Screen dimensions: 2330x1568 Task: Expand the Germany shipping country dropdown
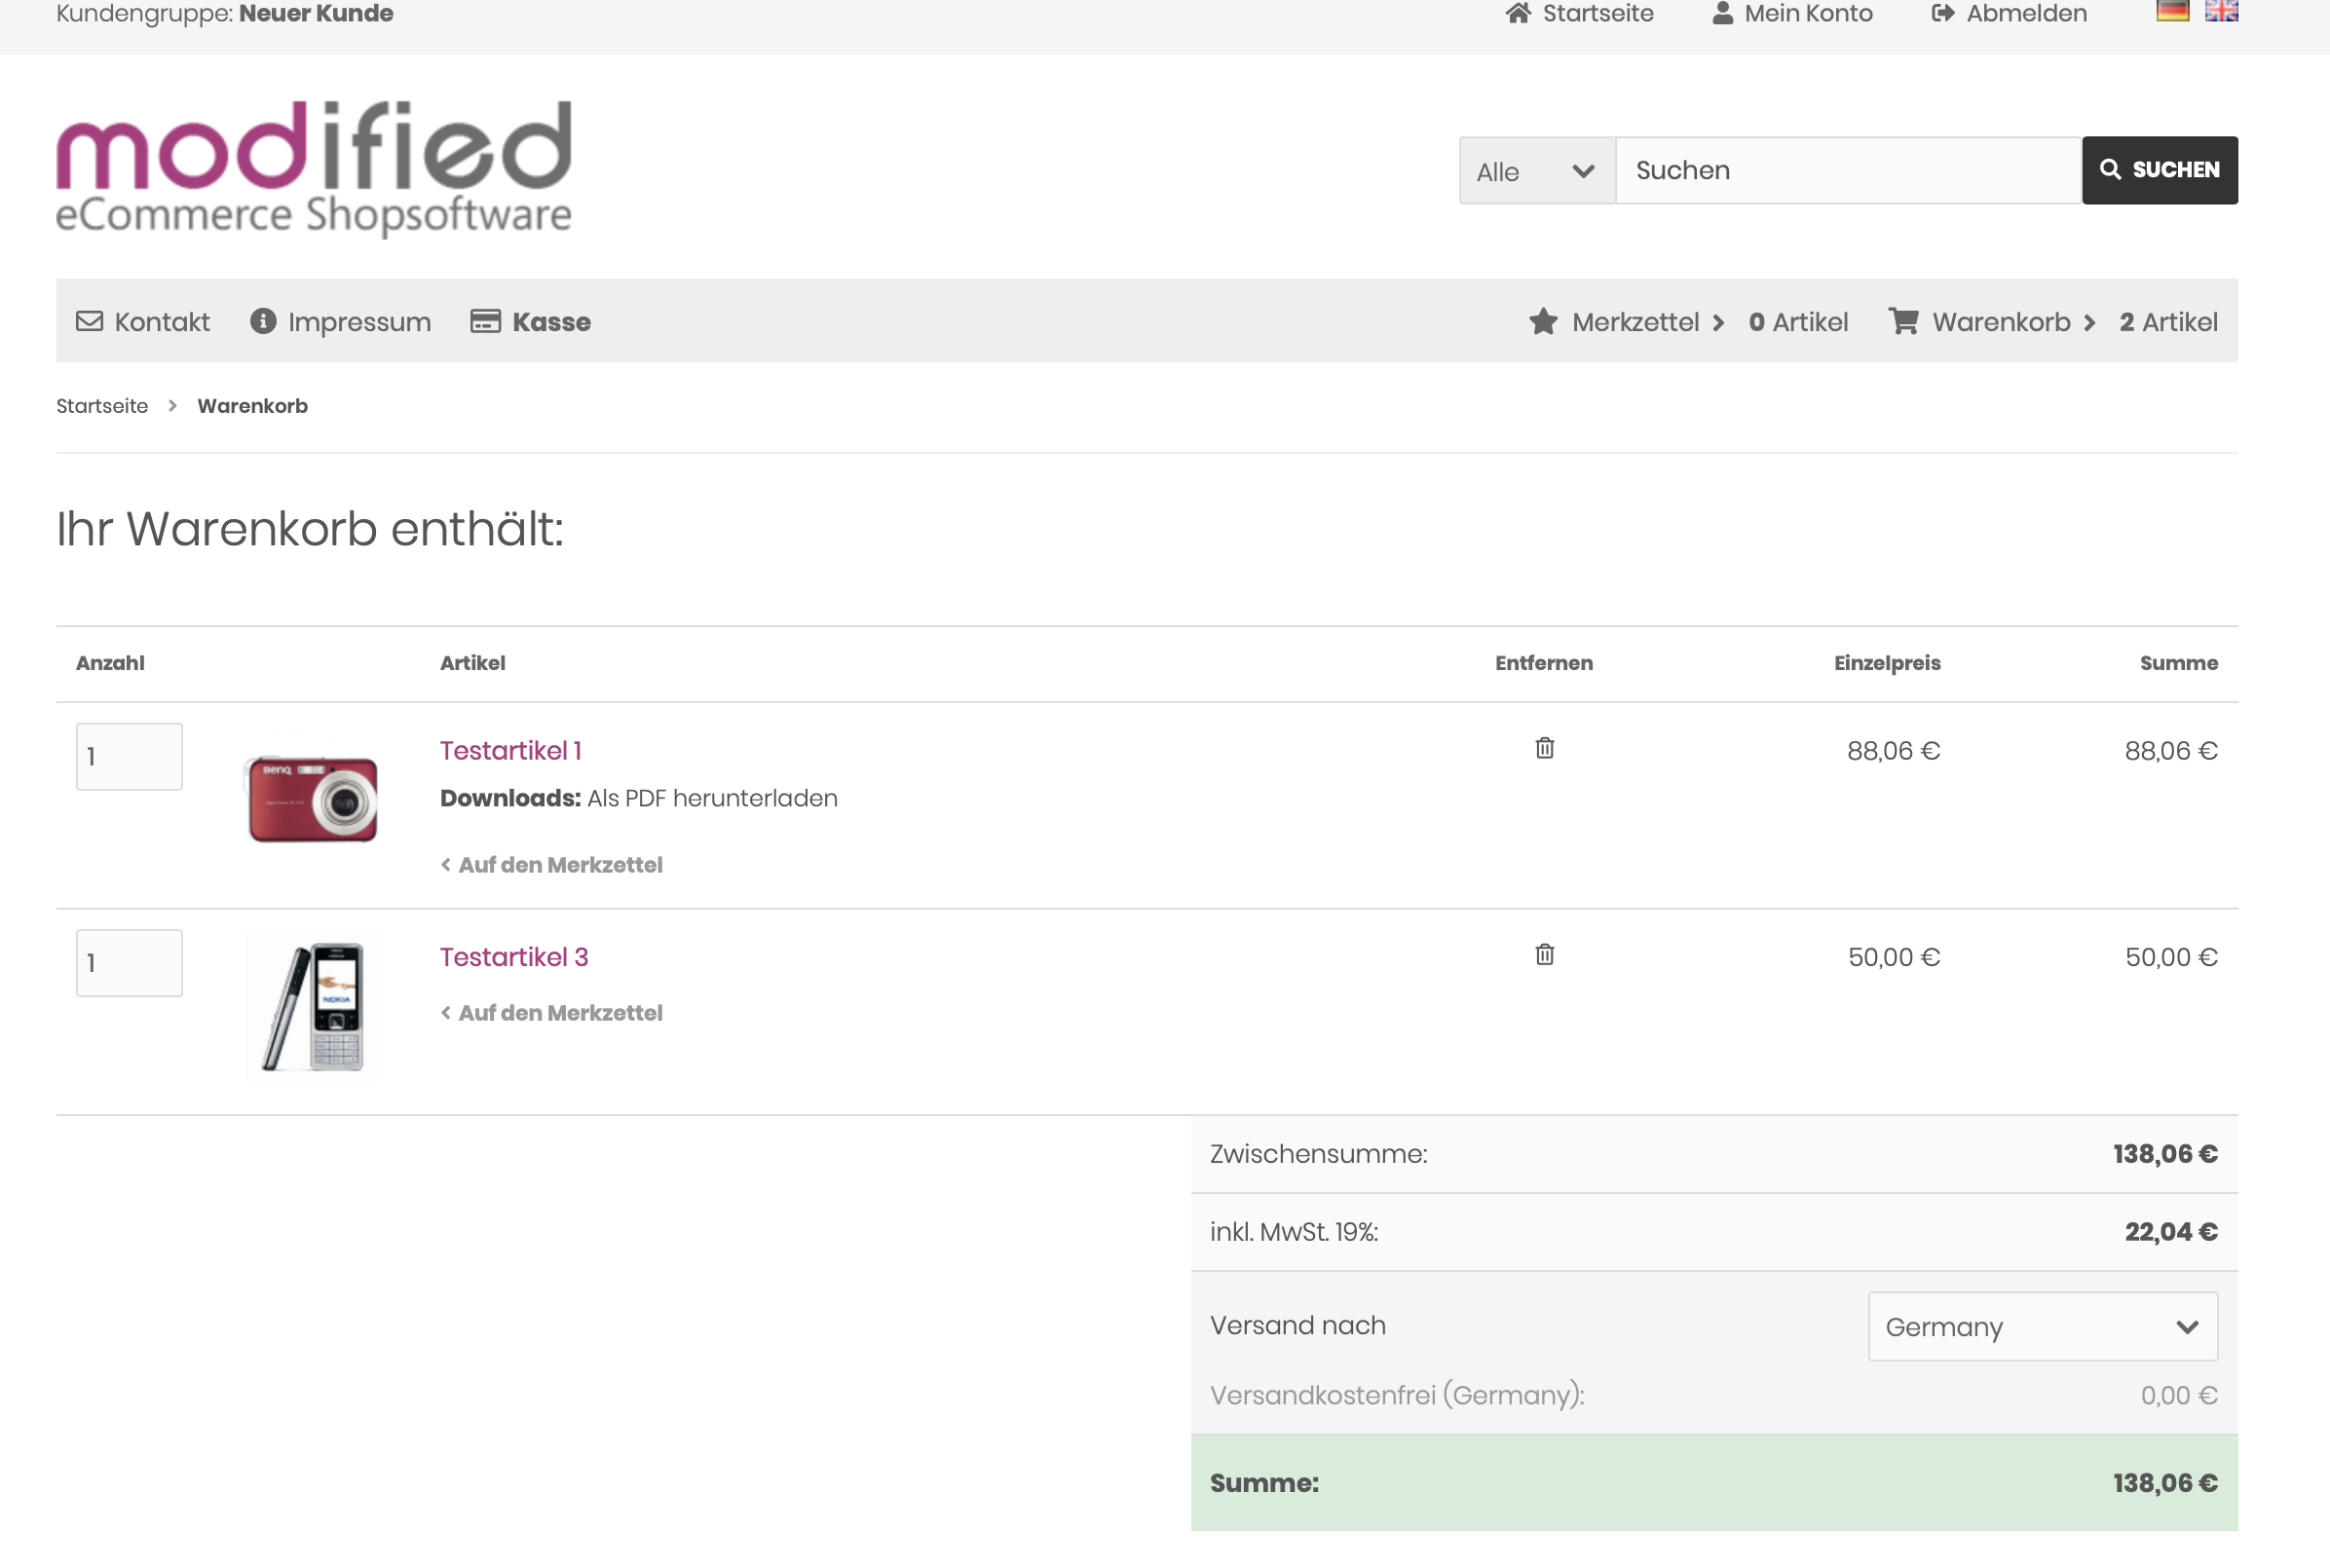pyautogui.click(x=2042, y=1326)
